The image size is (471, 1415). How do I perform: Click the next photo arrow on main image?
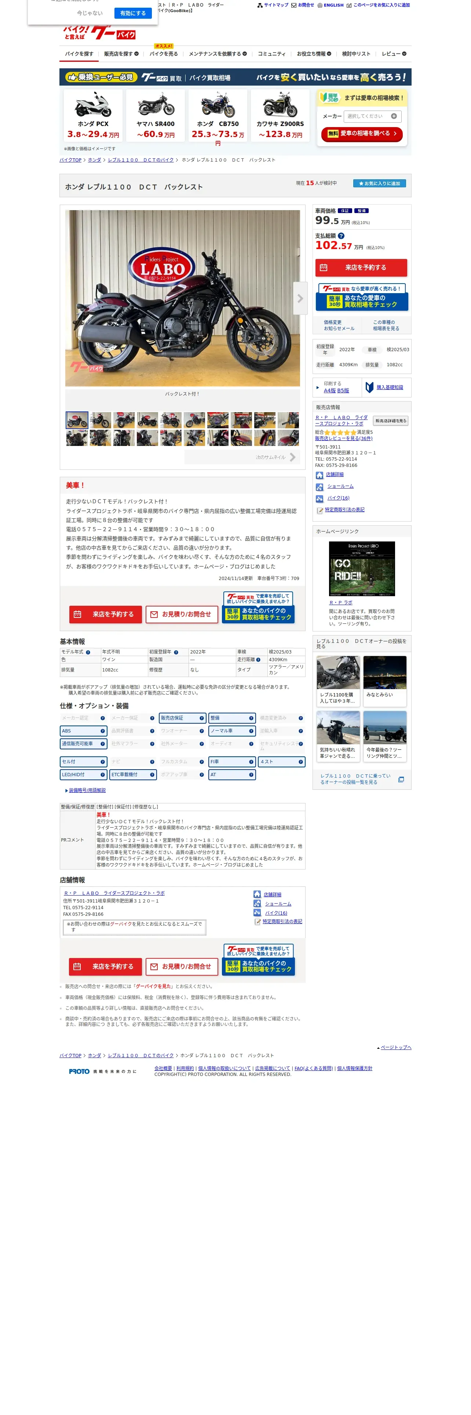tap(300, 298)
